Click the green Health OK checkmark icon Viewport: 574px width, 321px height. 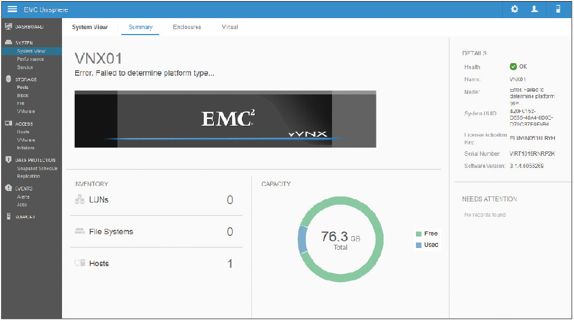(x=513, y=66)
